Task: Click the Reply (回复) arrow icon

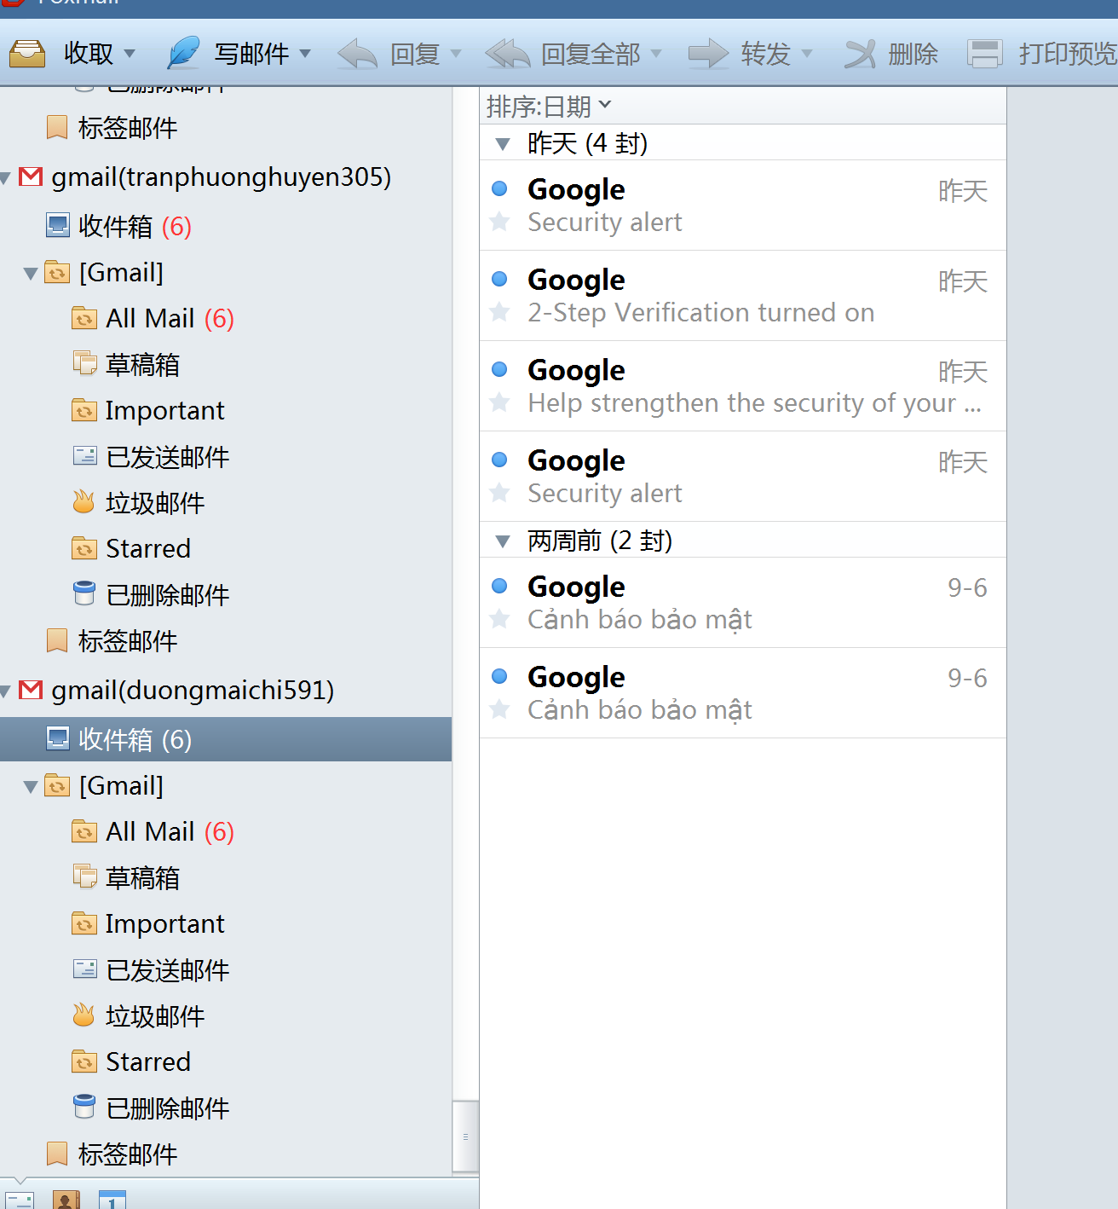Action: 357,54
